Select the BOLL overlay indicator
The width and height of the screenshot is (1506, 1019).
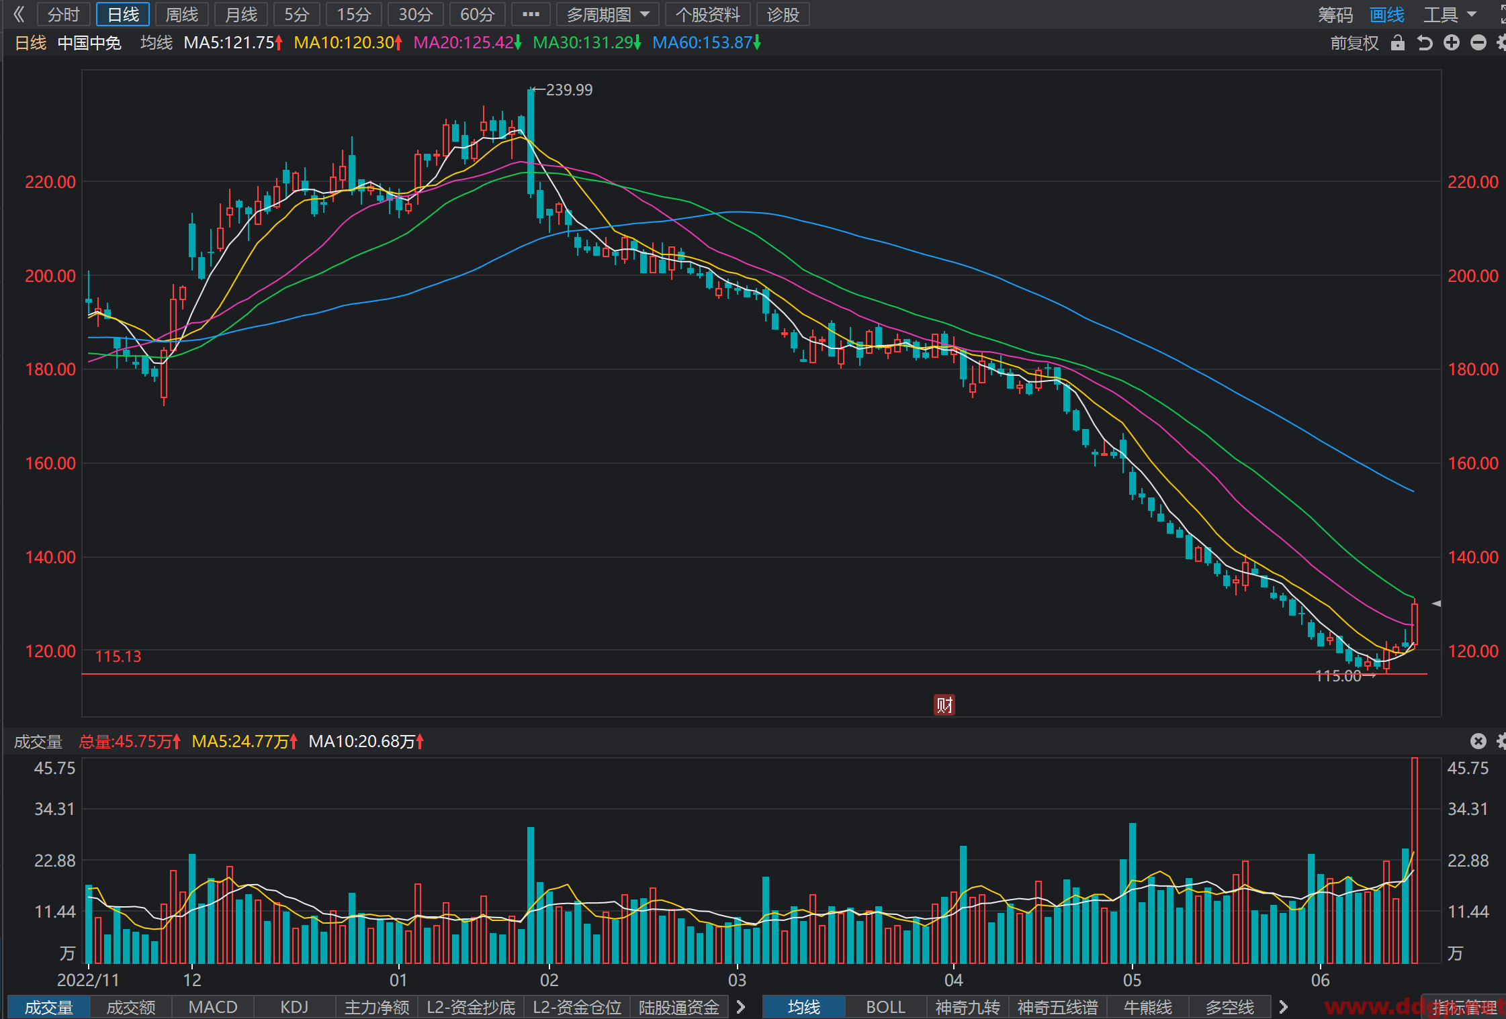(886, 1007)
